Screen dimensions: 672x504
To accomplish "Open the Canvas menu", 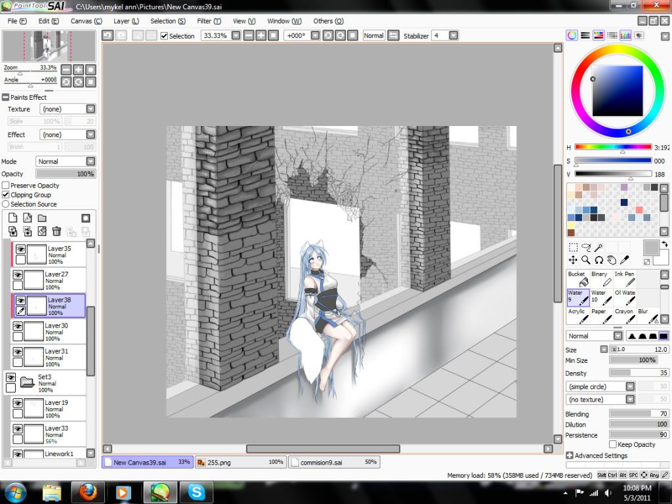I will click(86, 21).
